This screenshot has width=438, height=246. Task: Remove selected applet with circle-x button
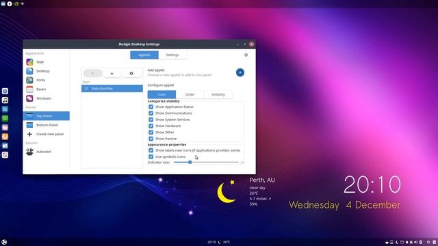point(131,73)
